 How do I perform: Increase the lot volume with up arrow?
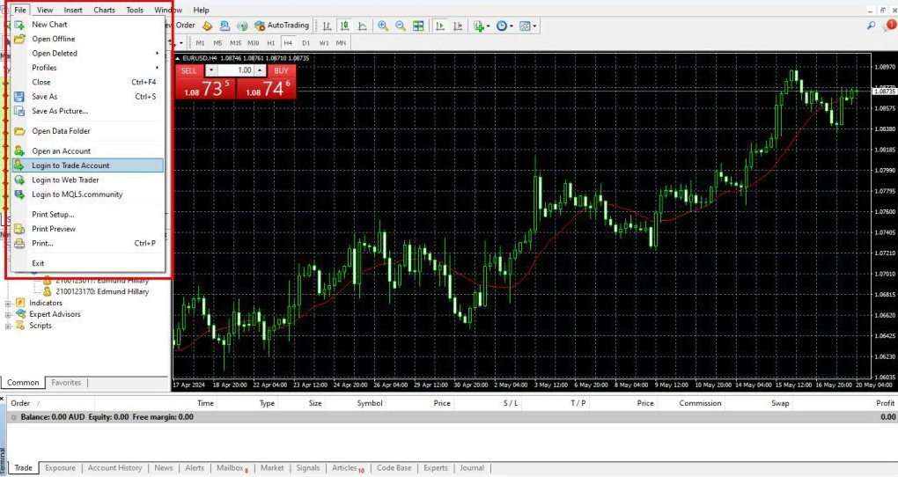260,70
